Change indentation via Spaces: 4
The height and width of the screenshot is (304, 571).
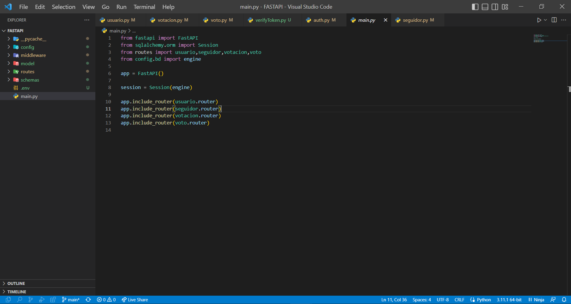point(422,300)
